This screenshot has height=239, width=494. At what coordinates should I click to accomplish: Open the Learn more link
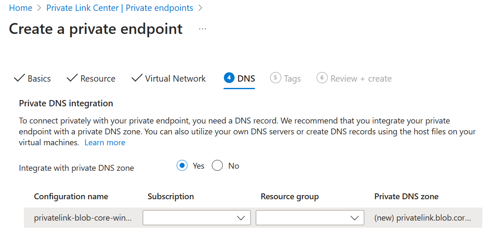coord(105,143)
